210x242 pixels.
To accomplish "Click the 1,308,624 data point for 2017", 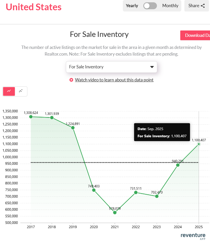I will pos(31,117).
